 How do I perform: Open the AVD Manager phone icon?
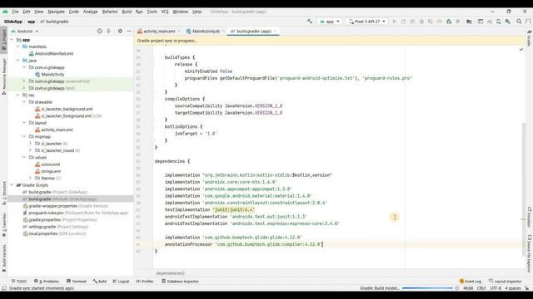[x=499, y=22]
